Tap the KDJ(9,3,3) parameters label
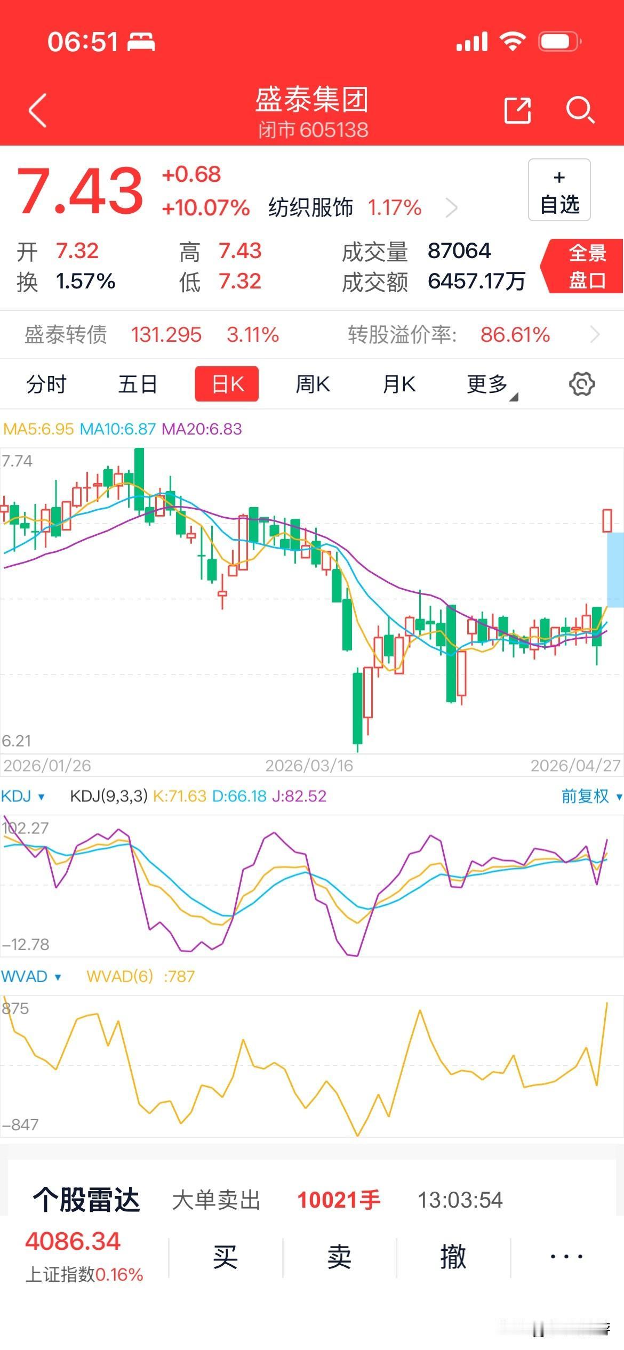This screenshot has height=1350, width=624. point(109,796)
